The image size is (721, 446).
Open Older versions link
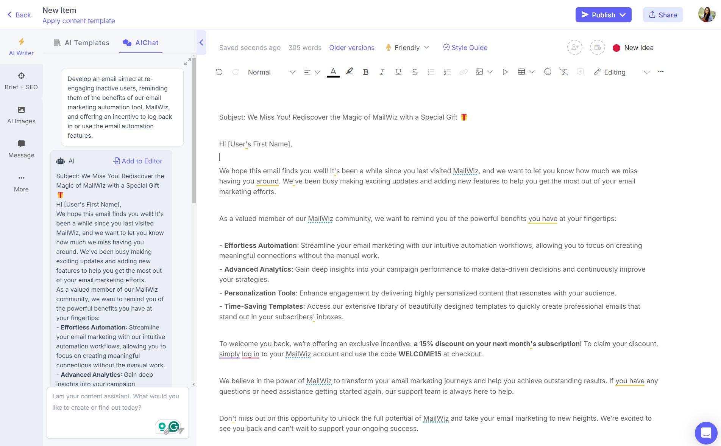[x=352, y=48]
